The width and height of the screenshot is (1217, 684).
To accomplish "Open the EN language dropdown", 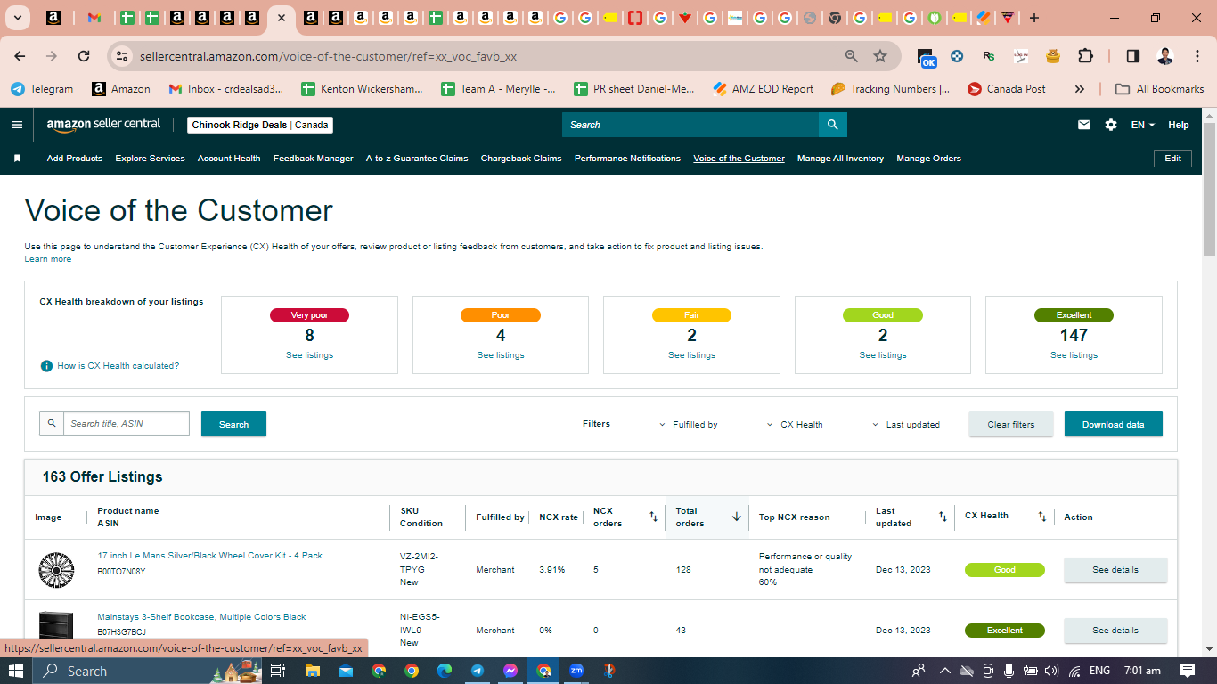I will pyautogui.click(x=1143, y=125).
